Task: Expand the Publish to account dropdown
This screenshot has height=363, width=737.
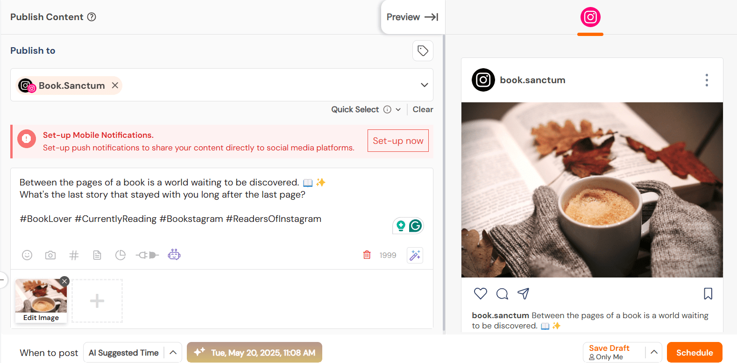Action: pos(424,85)
